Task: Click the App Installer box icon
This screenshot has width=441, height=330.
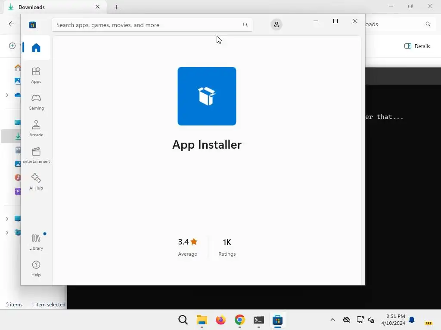Action: click(207, 96)
